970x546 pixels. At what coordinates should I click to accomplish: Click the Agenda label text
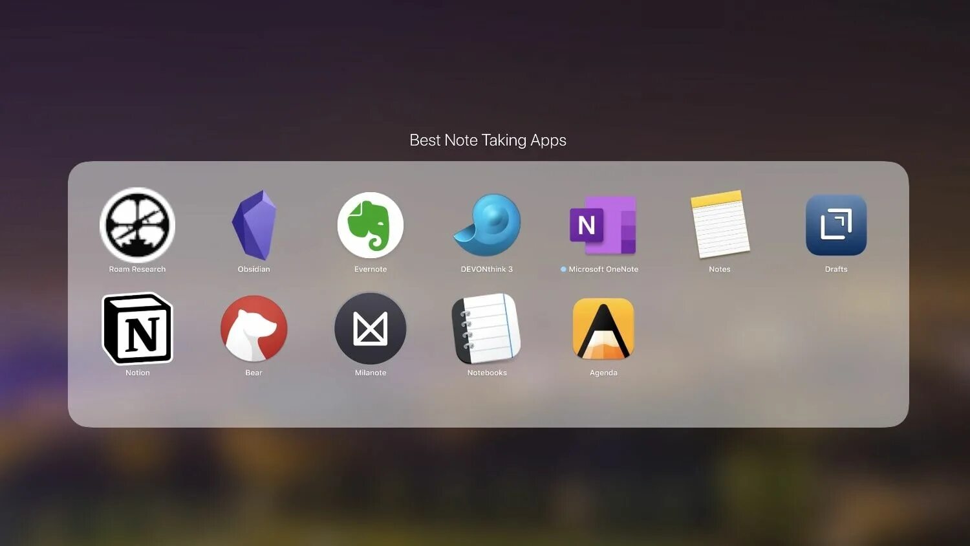tap(603, 373)
